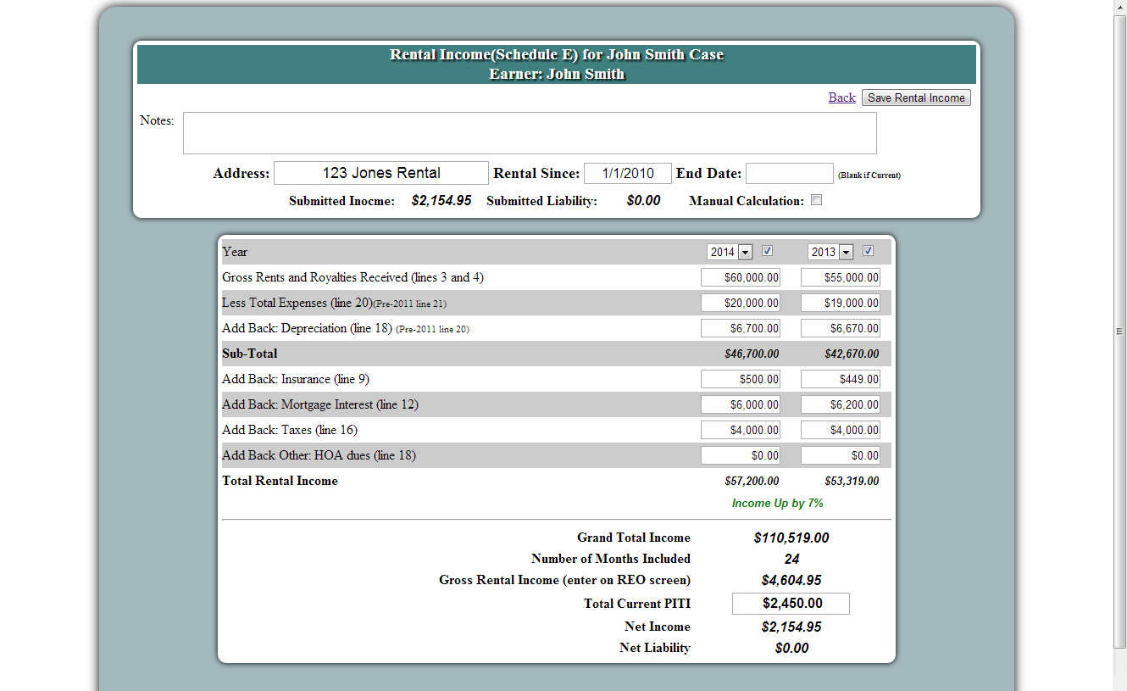This screenshot has width=1127, height=691.
Task: Click the vertical scrollbar up arrow
Action: (x=1120, y=7)
